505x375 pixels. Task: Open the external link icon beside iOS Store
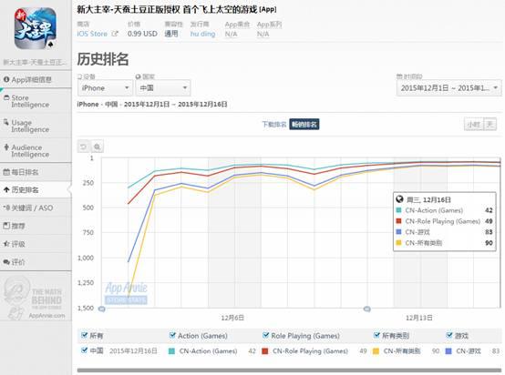(115, 34)
